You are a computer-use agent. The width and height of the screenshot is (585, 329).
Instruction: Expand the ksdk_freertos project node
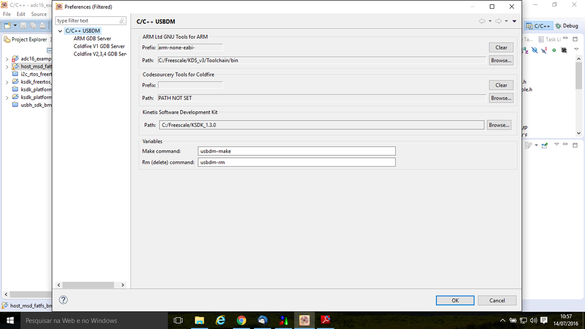[6, 82]
